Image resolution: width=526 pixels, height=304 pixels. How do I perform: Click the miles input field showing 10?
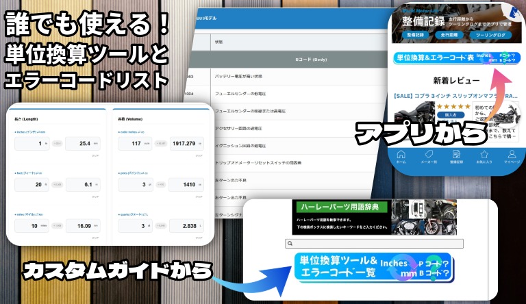32,226
